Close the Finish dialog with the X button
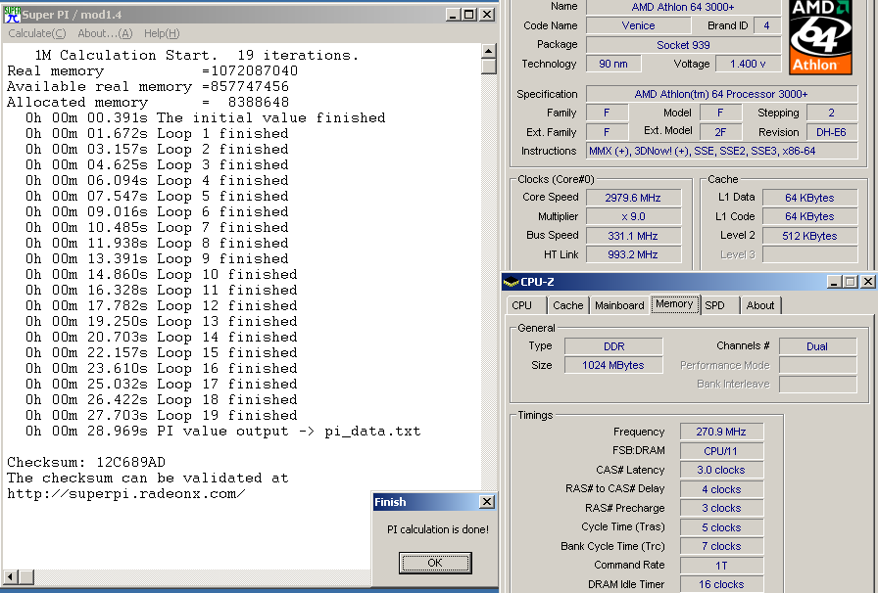878x593 pixels. tap(487, 502)
